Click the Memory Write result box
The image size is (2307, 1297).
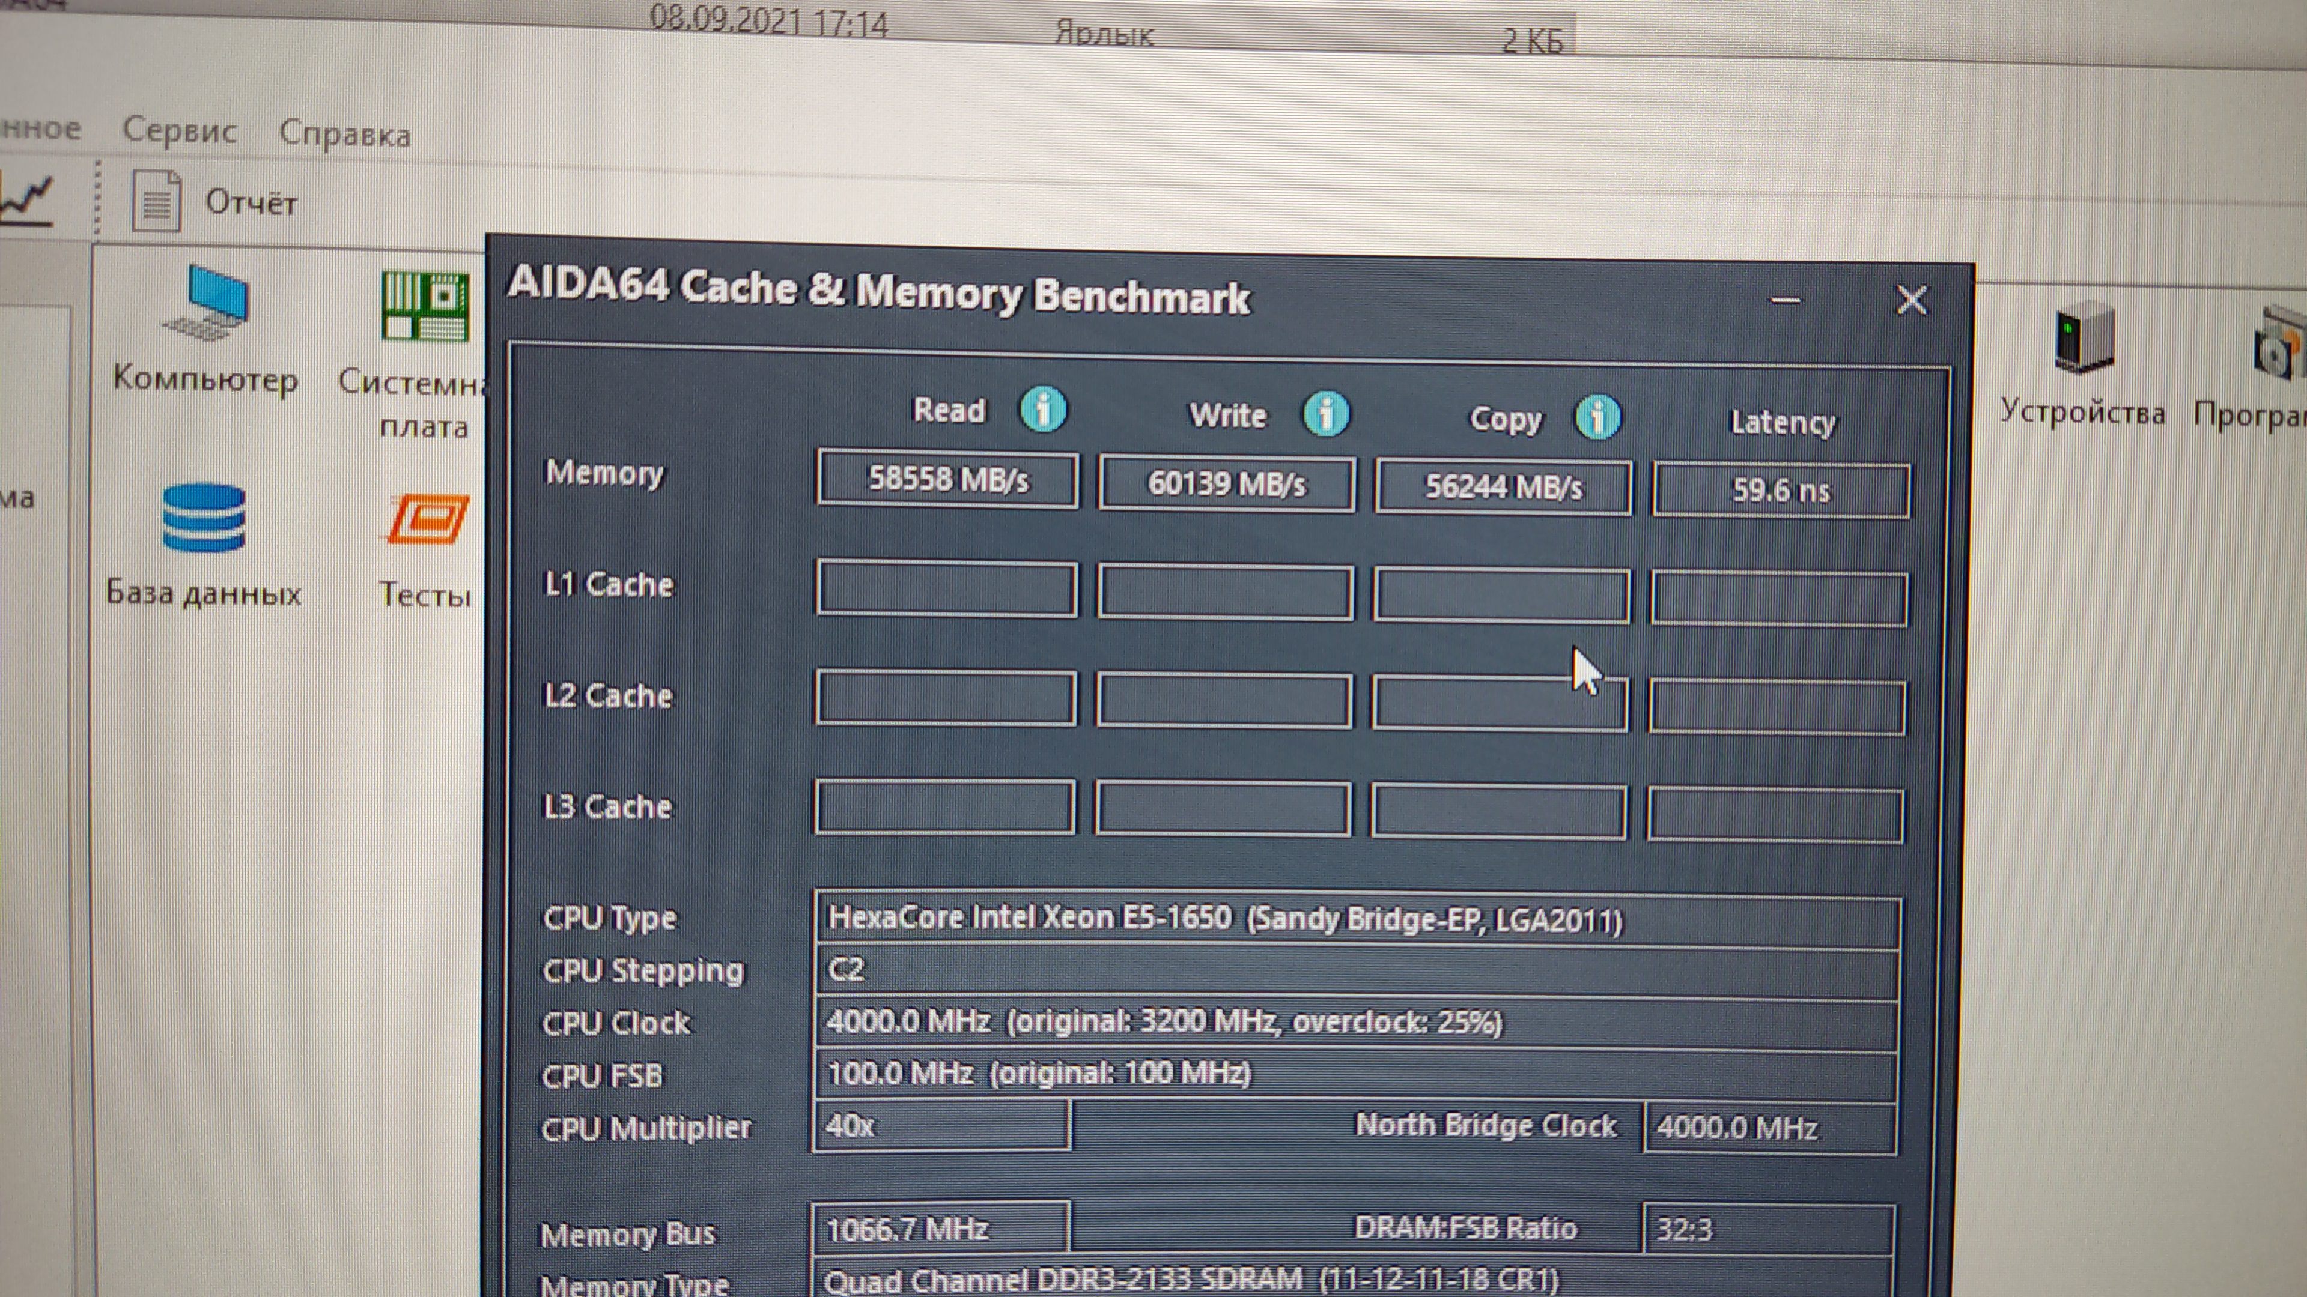tap(1226, 484)
